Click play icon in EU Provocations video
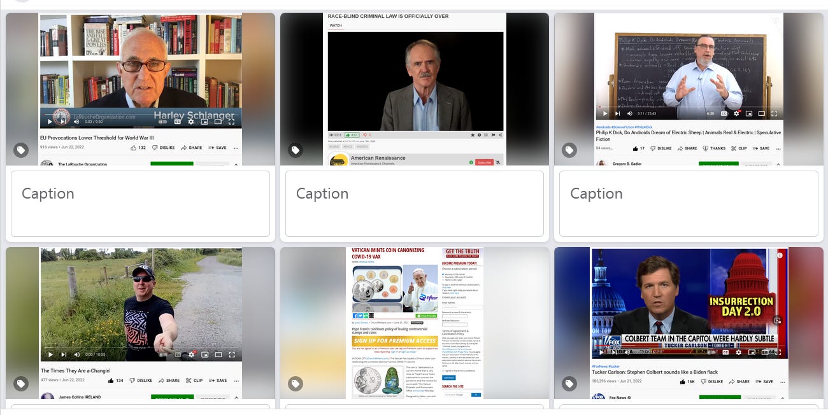Screen dimensions: 828x415 click(50, 122)
